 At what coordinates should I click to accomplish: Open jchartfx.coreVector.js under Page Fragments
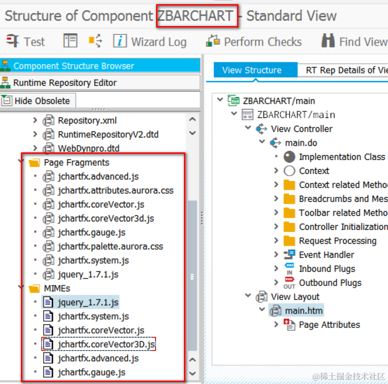coord(101,205)
